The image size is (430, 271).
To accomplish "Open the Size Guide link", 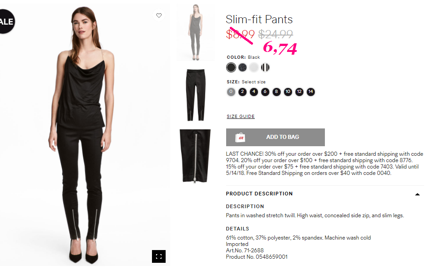I will (241, 117).
